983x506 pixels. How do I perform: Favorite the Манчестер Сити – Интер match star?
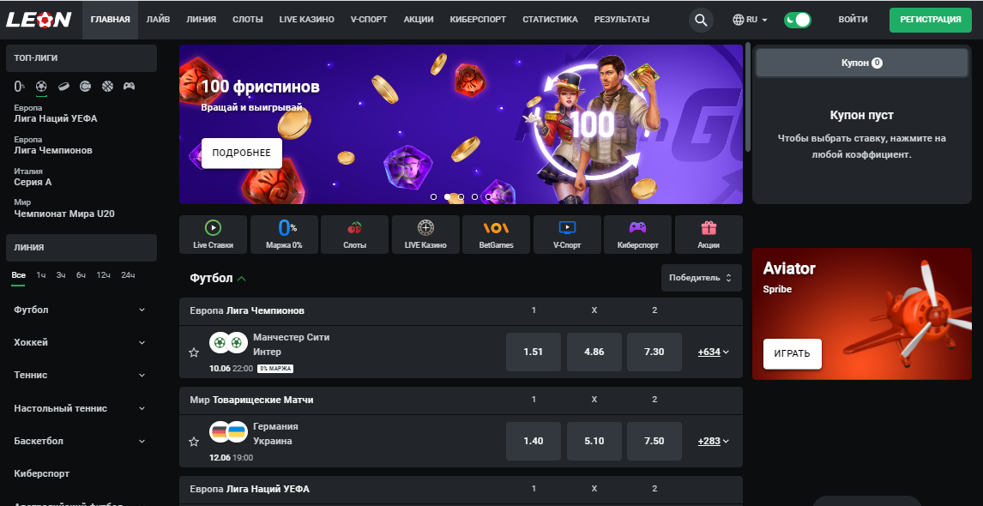pyautogui.click(x=194, y=352)
